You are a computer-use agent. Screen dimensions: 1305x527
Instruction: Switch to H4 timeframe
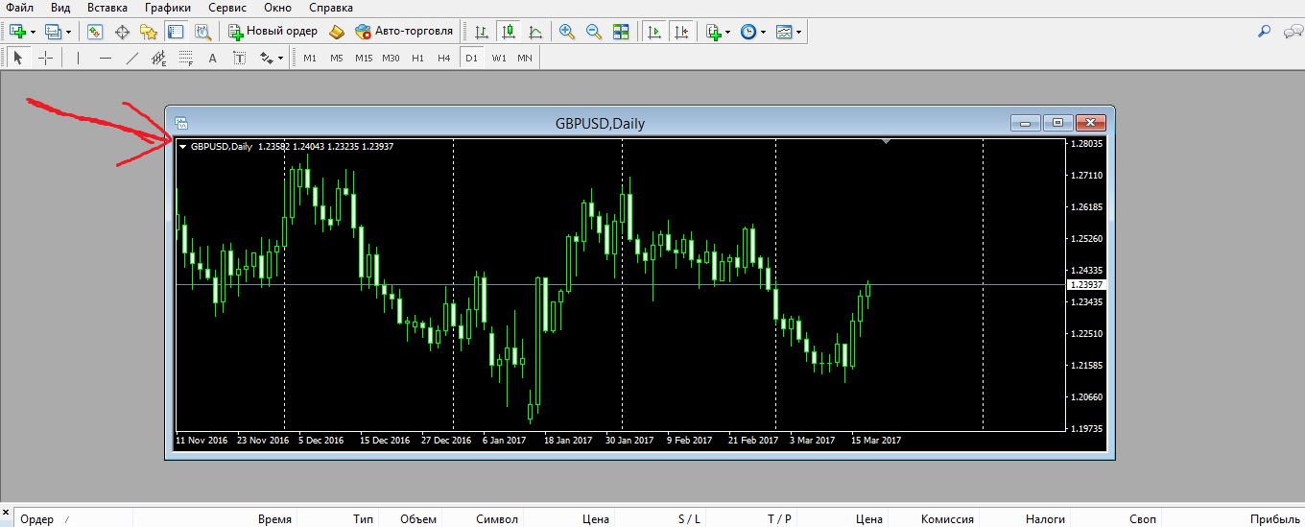(x=443, y=58)
